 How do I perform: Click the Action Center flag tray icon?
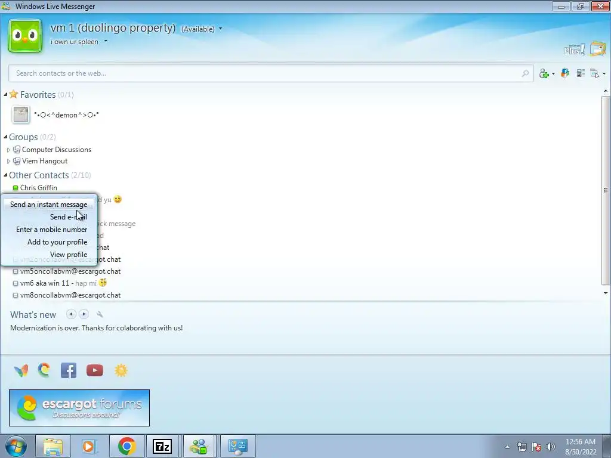(536, 447)
